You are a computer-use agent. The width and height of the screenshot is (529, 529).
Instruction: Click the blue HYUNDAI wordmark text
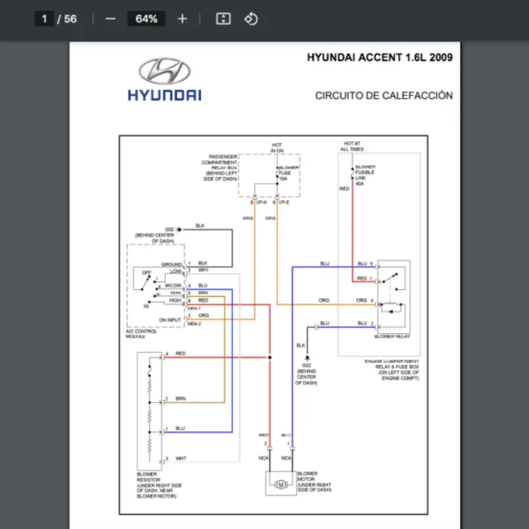click(164, 95)
